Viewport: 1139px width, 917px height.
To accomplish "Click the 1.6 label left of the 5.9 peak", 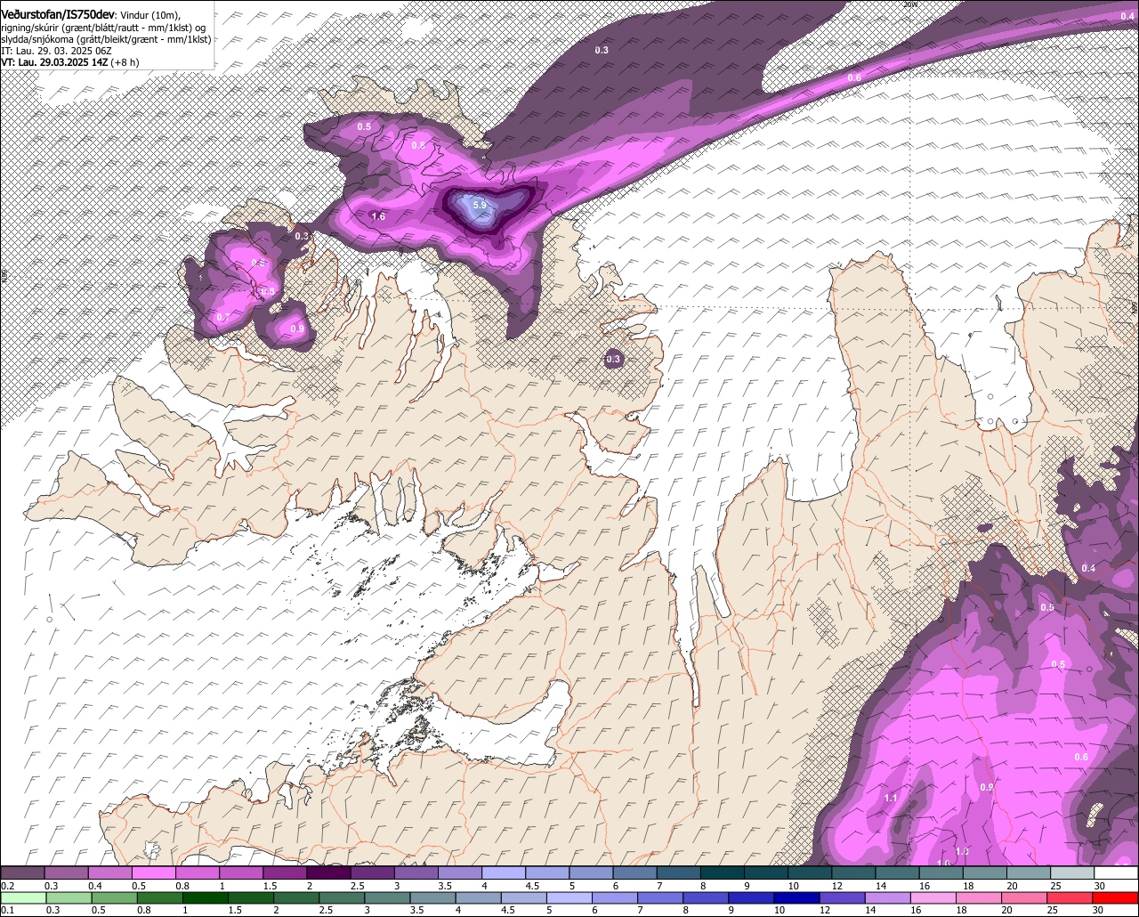I will coord(378,216).
